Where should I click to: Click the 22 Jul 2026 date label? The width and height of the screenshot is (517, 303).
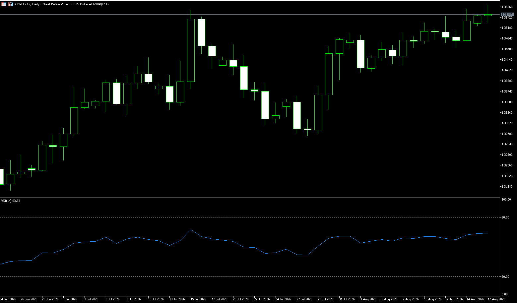click(x=262, y=299)
